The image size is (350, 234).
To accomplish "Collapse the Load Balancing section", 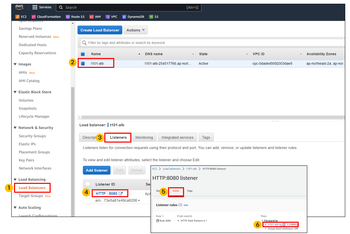I will click(x=15, y=179).
